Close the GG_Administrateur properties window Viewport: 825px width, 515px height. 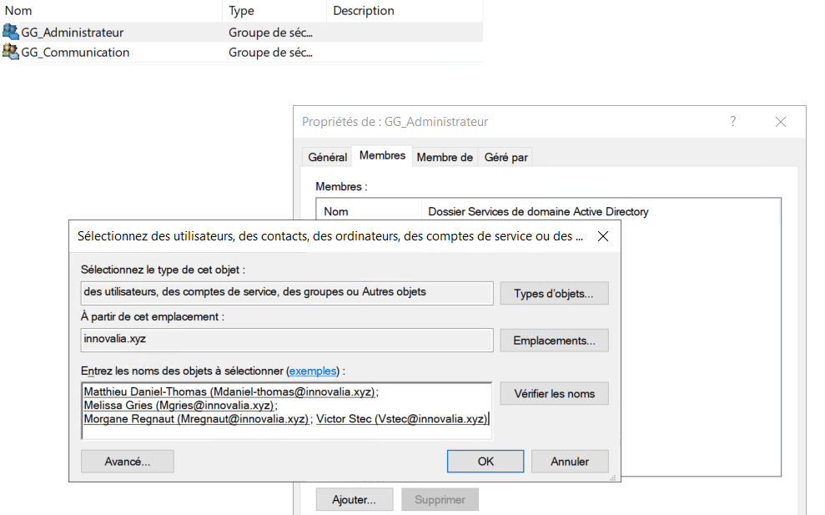click(x=781, y=122)
